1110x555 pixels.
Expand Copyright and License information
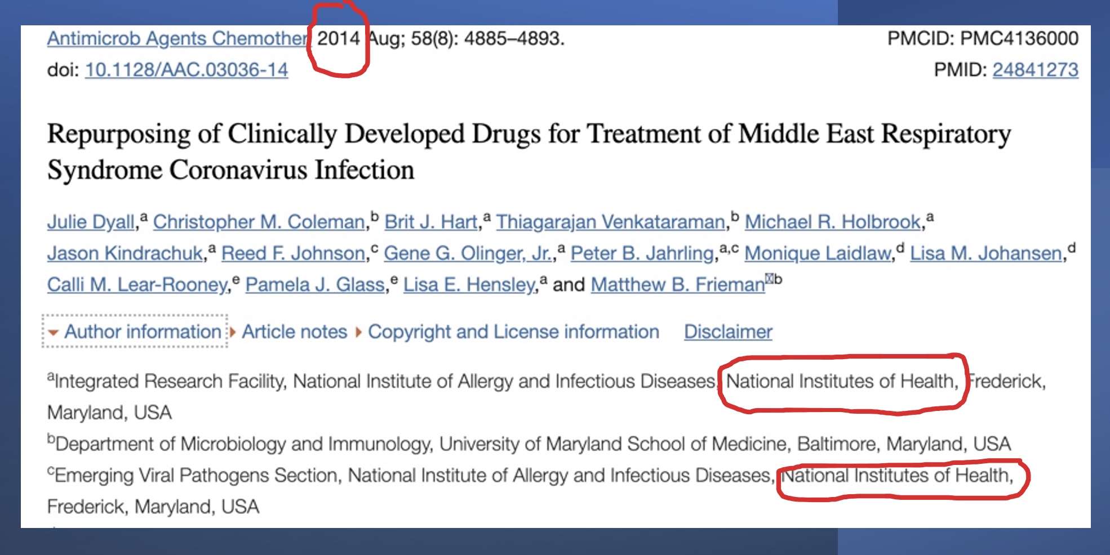(x=513, y=332)
